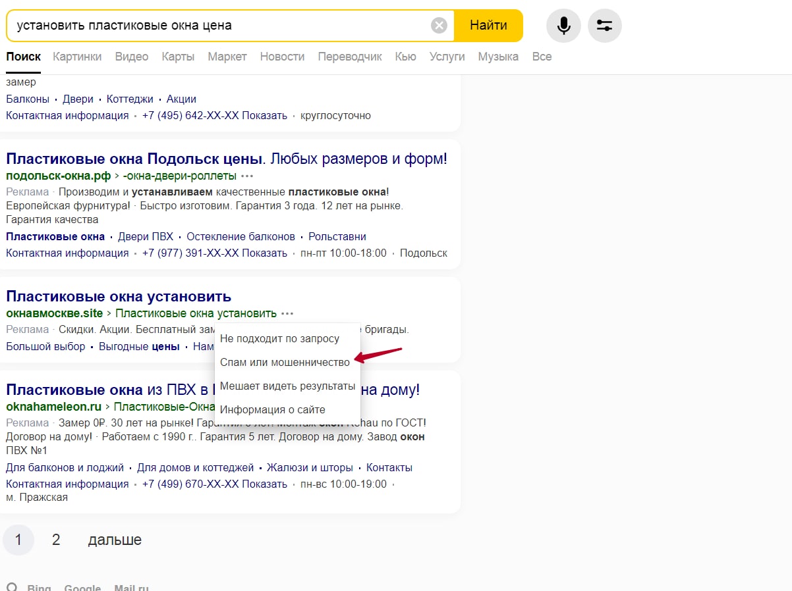Choose 'Спам или мошенничество' menu option
Viewport: 792px width, 591px height.
point(288,363)
